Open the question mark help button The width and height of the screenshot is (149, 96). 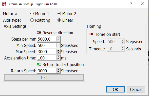131,4
